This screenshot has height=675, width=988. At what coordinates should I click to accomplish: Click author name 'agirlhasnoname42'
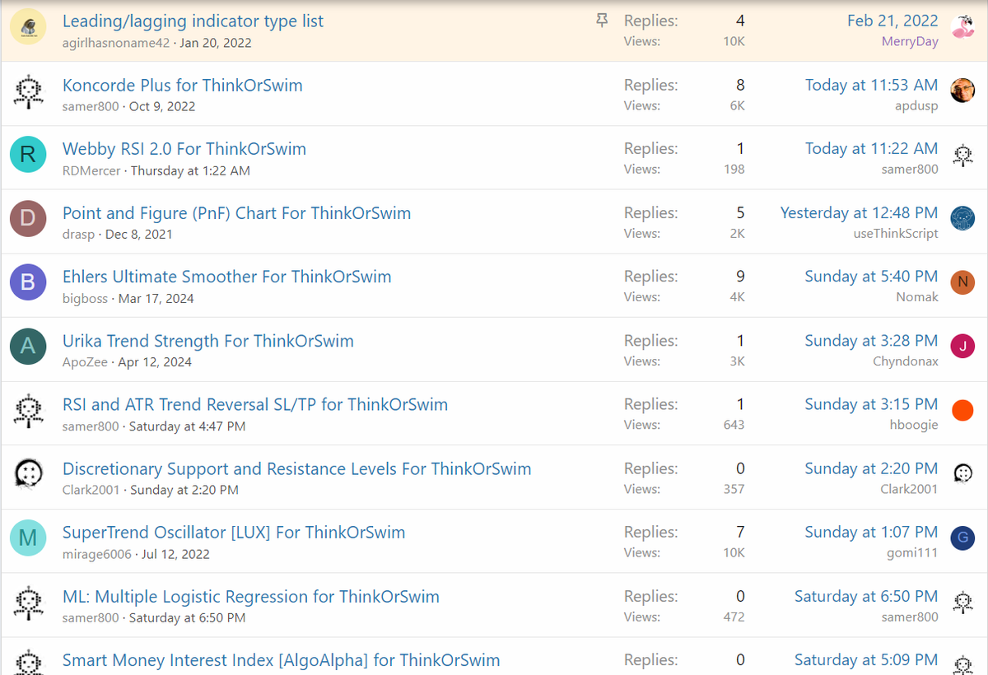[x=116, y=43]
